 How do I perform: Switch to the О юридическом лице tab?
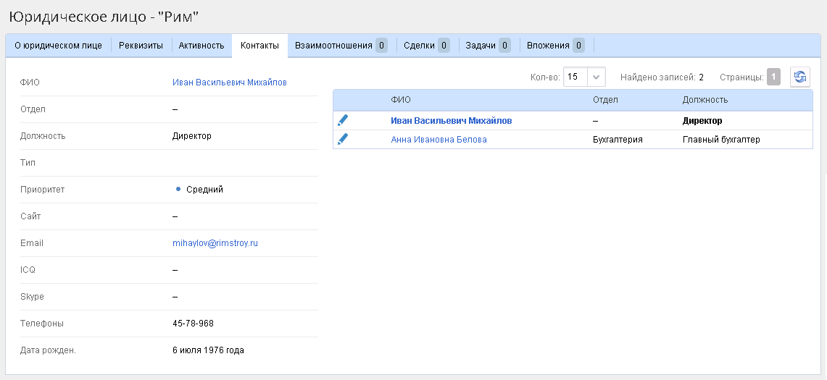(58, 46)
